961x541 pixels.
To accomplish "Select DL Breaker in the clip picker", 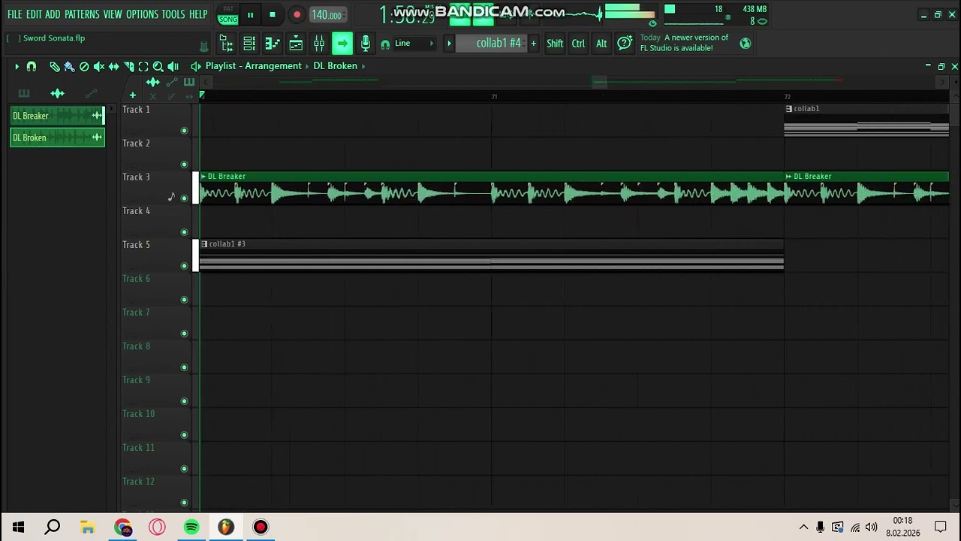I will tap(58, 116).
